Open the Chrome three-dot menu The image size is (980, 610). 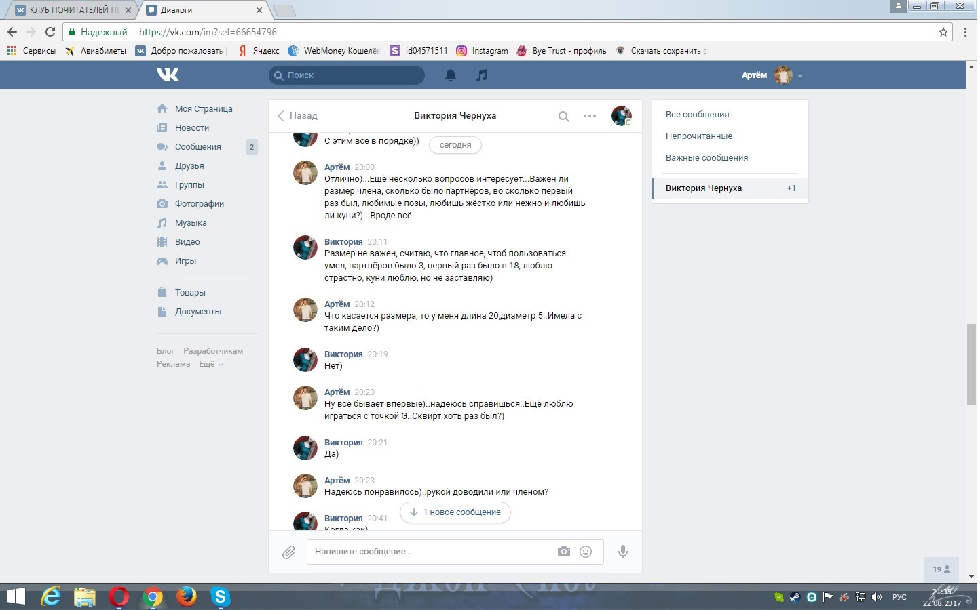[x=966, y=32]
